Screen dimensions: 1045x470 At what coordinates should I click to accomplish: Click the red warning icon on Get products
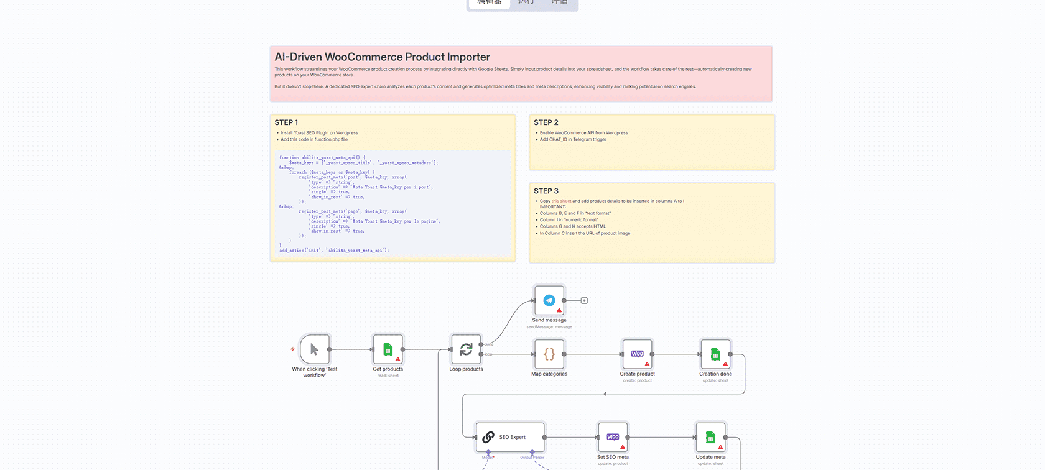(398, 359)
